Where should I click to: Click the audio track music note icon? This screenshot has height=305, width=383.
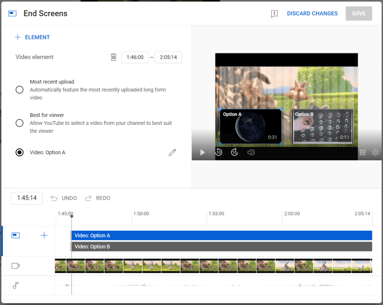click(x=15, y=285)
